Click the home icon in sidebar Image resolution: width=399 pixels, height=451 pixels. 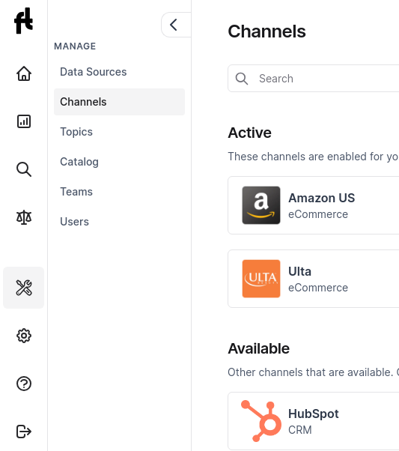tap(24, 73)
